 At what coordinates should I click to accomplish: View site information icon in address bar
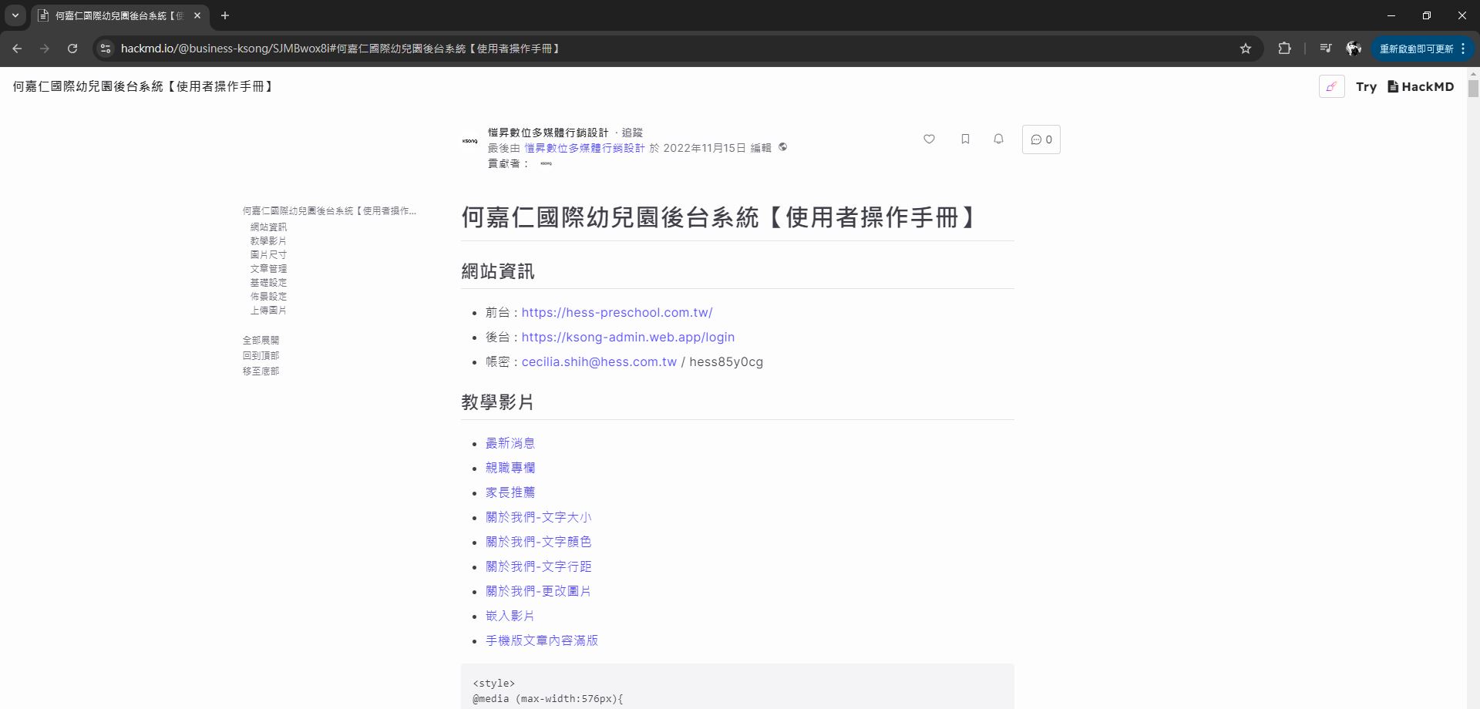tap(106, 49)
